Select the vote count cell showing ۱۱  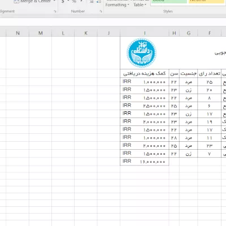pyautogui.click(x=210, y=138)
